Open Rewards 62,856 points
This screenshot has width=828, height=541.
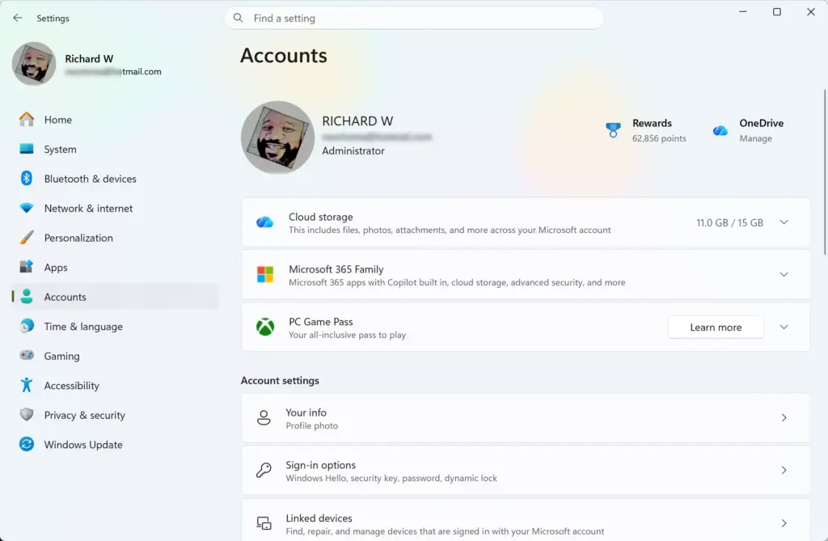point(646,130)
